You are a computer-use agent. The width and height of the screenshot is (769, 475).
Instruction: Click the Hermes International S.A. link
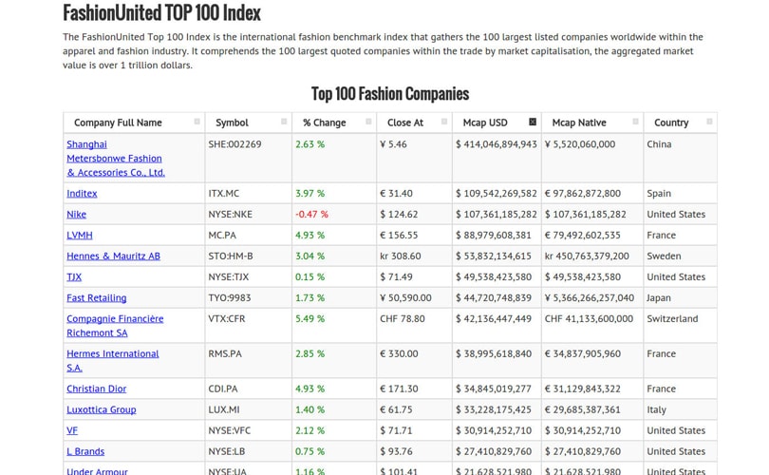pyautogui.click(x=112, y=354)
